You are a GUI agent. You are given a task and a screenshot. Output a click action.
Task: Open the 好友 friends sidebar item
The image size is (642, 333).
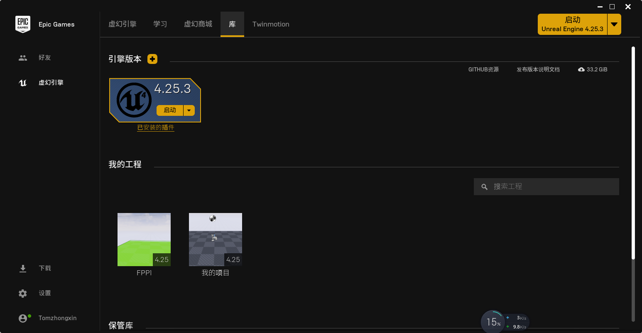point(35,58)
